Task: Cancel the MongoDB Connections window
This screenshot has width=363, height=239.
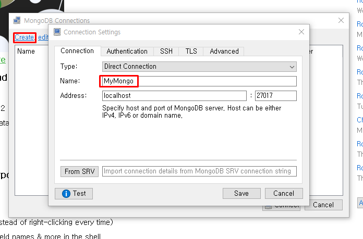Action: [x=323, y=205]
